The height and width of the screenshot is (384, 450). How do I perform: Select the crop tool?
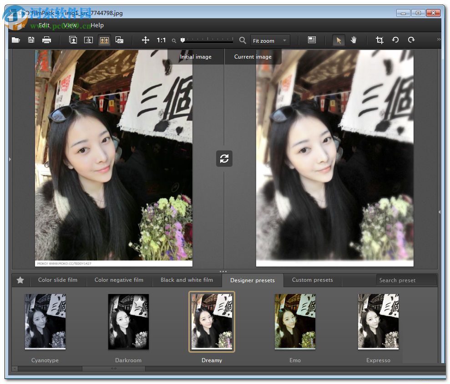(379, 40)
